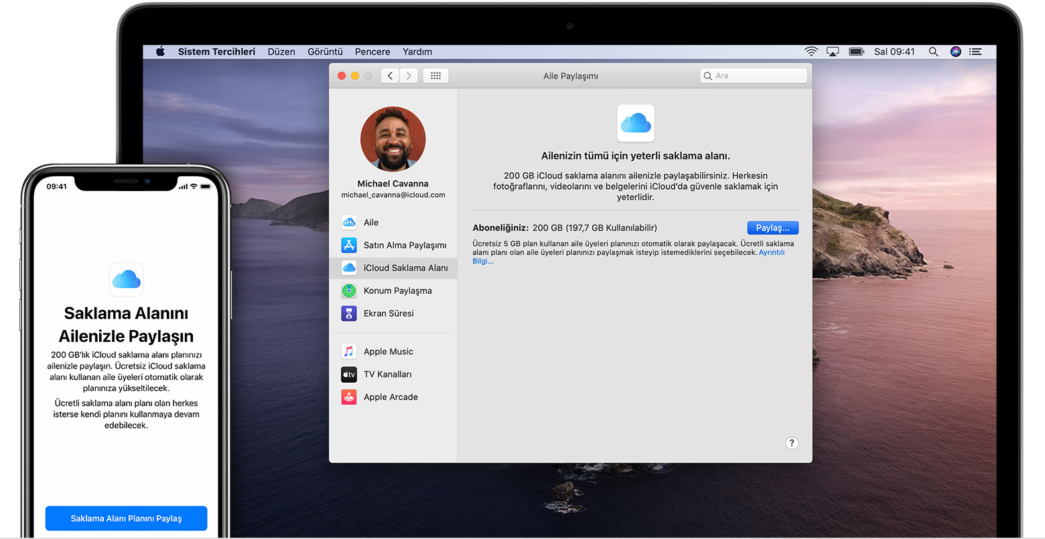Screen dimensions: 1045x539
Task: Click Konum Paylaşma green location icon
Action: (x=349, y=291)
